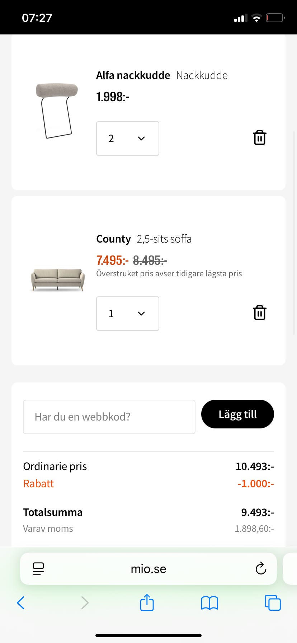Tap the County sofa product image

pyautogui.click(x=57, y=279)
